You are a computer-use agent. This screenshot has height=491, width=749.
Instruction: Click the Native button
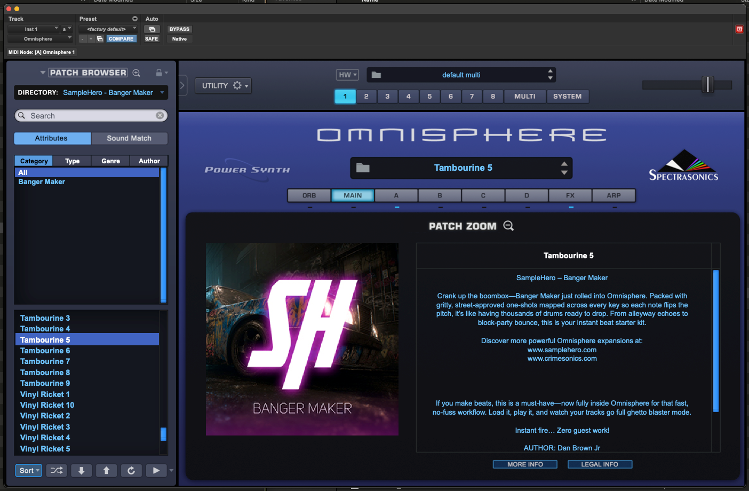179,39
